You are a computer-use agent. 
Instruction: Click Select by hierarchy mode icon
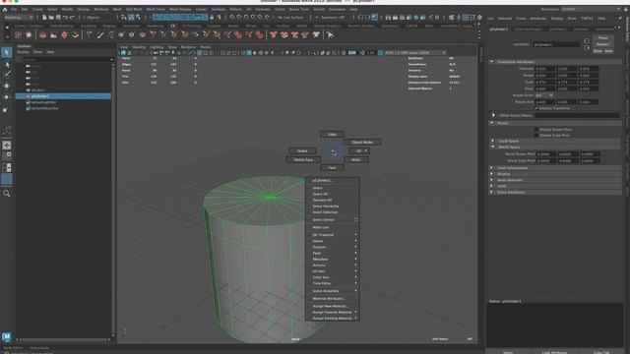pyautogui.click(x=124, y=18)
